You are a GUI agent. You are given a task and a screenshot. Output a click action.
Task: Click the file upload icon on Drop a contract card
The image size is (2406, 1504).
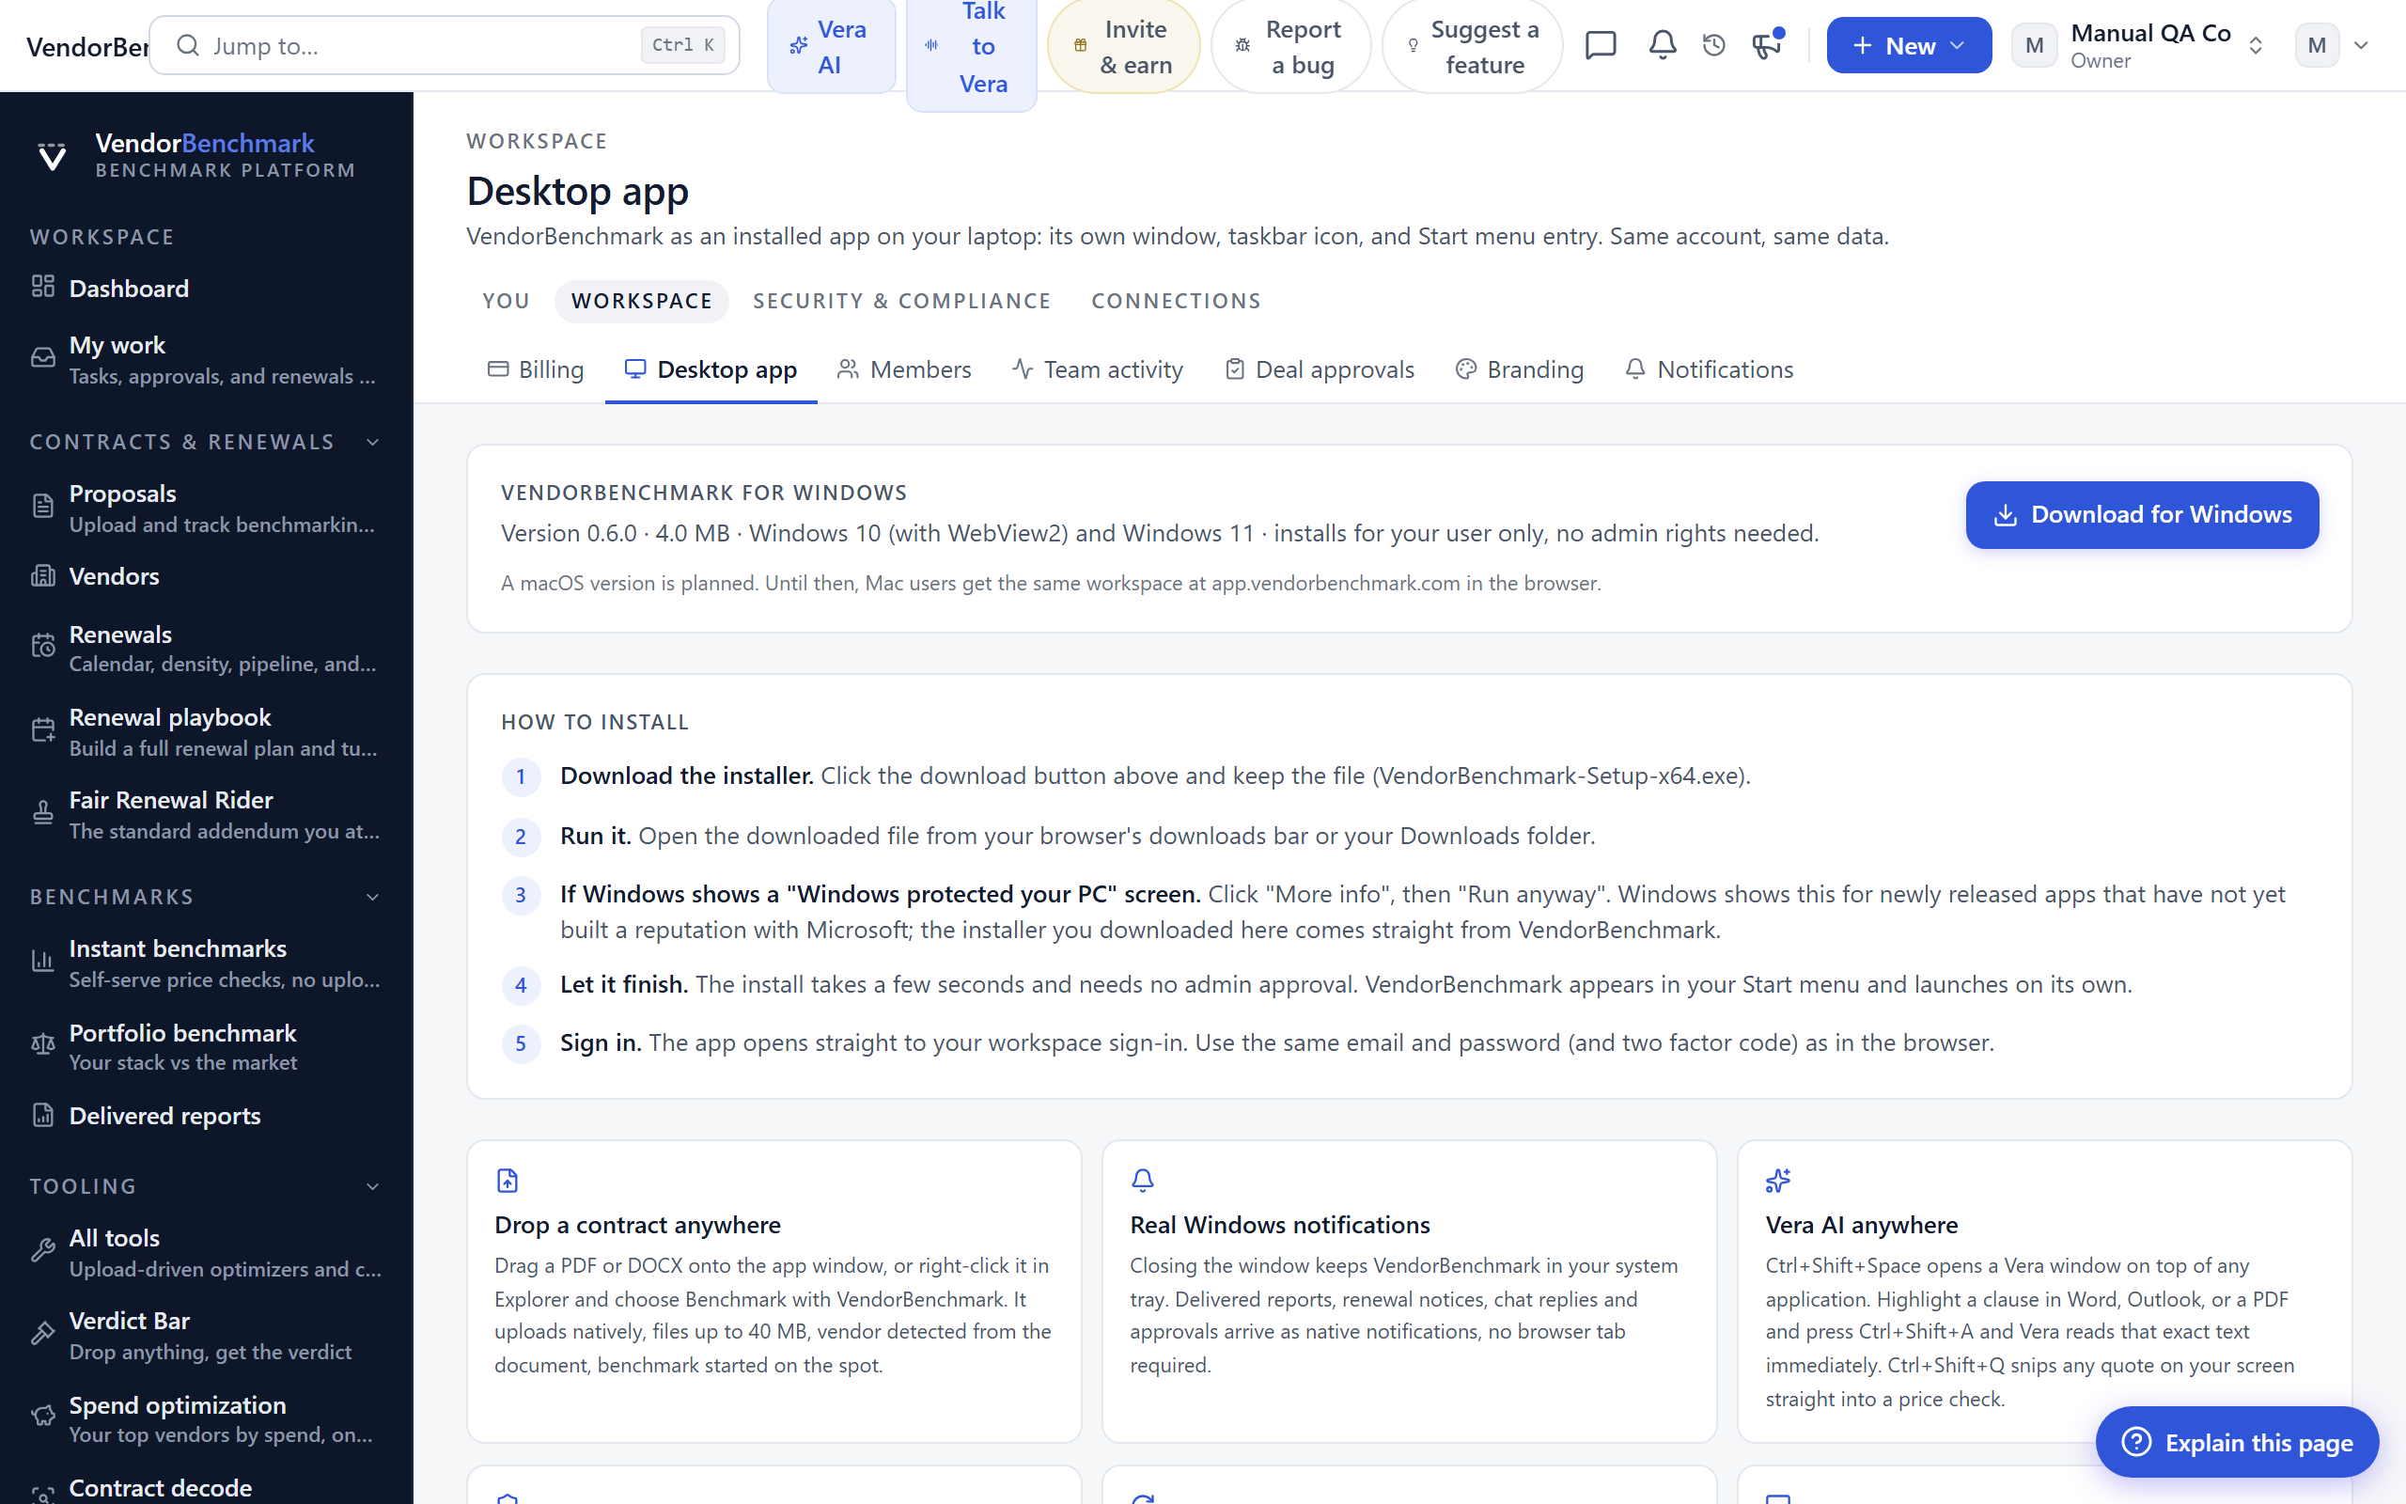click(508, 1181)
